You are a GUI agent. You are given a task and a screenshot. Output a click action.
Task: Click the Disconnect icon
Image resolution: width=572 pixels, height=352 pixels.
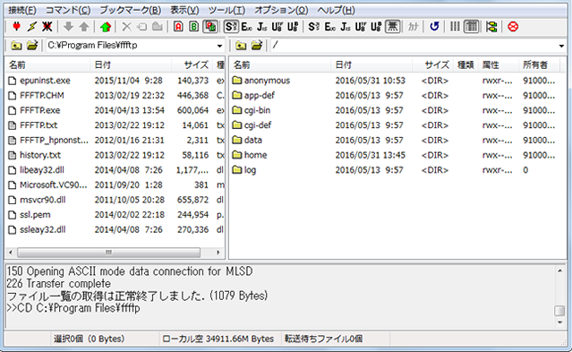point(47,27)
